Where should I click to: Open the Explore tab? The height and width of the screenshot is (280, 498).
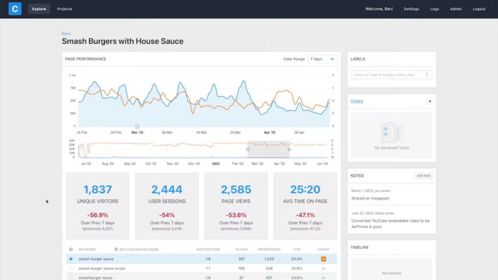tap(39, 9)
